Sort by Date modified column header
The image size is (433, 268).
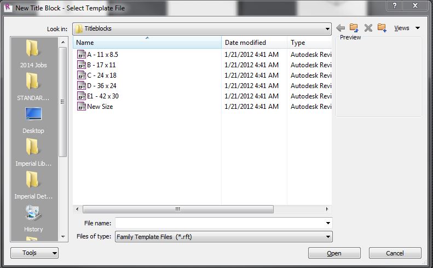(255, 43)
